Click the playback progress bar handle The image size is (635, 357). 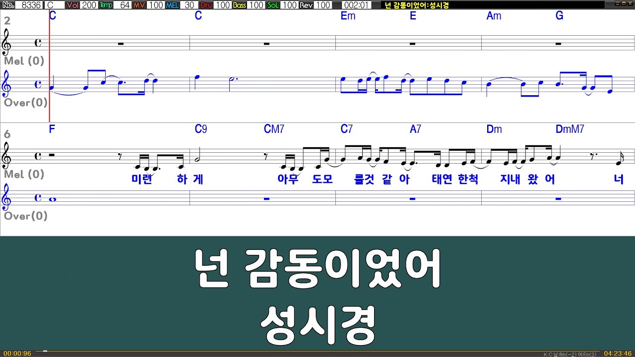(x=45, y=351)
